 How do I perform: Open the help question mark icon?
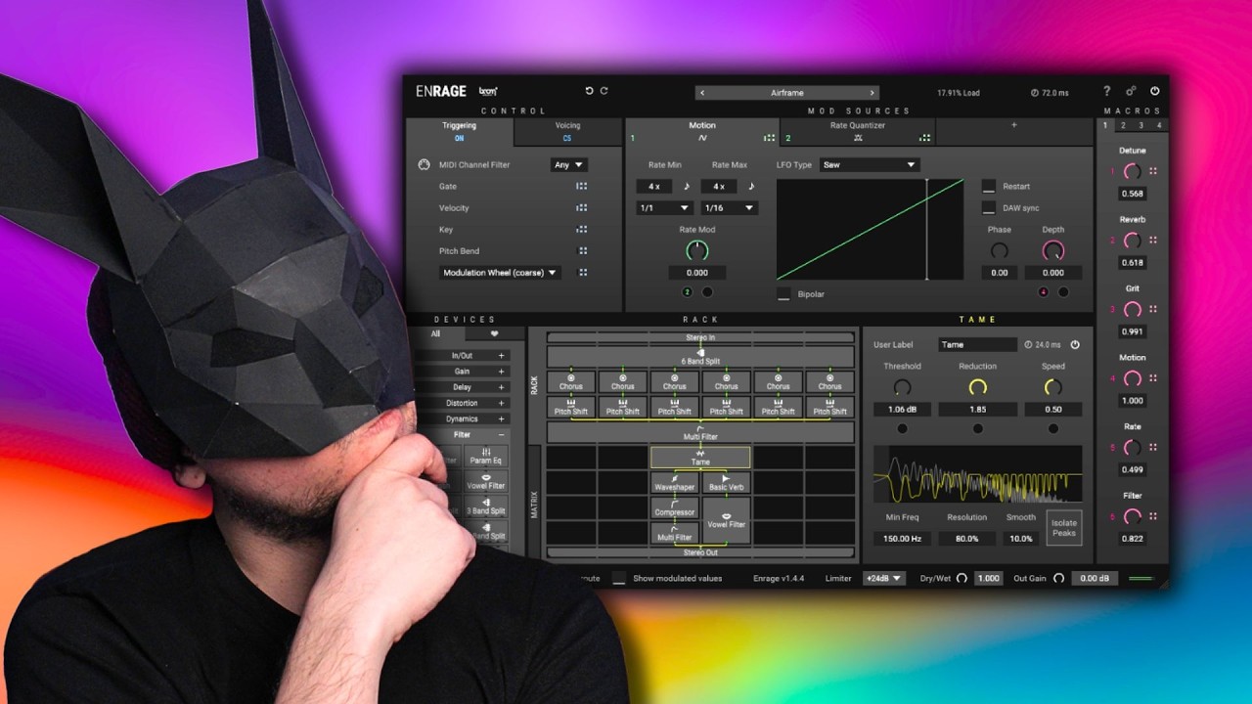tap(1107, 91)
